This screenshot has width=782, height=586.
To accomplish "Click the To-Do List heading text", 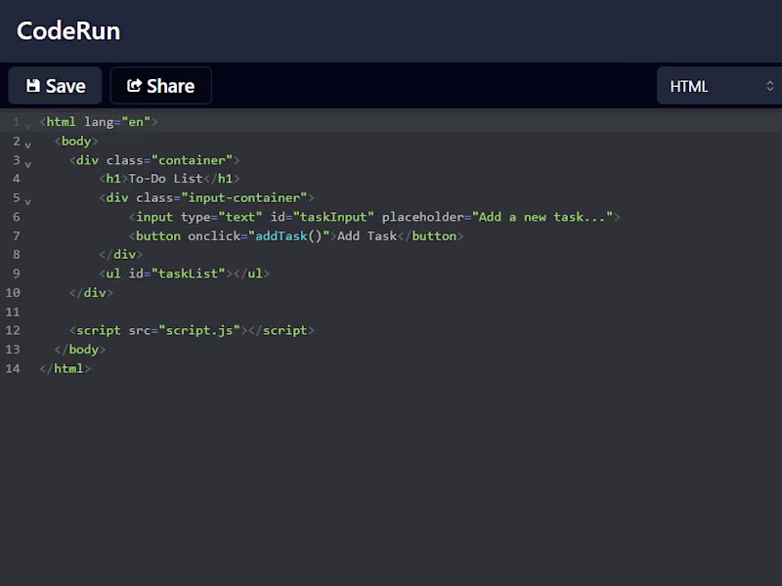I will coord(165,179).
